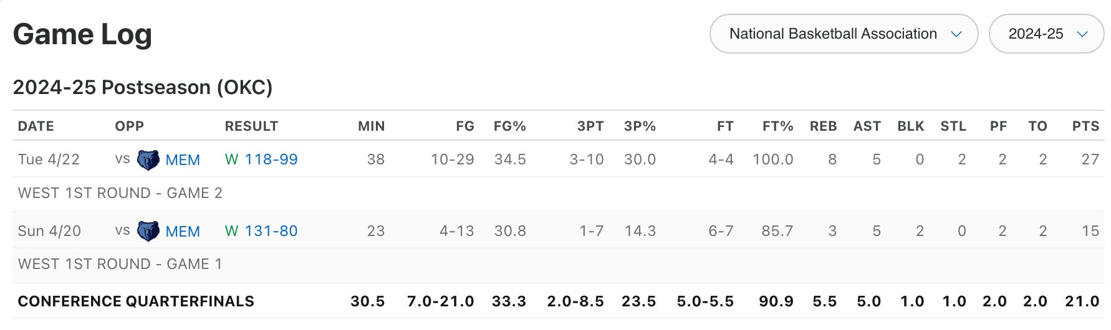Click the FG% column header
This screenshot has width=1111, height=330.
pyautogui.click(x=509, y=126)
